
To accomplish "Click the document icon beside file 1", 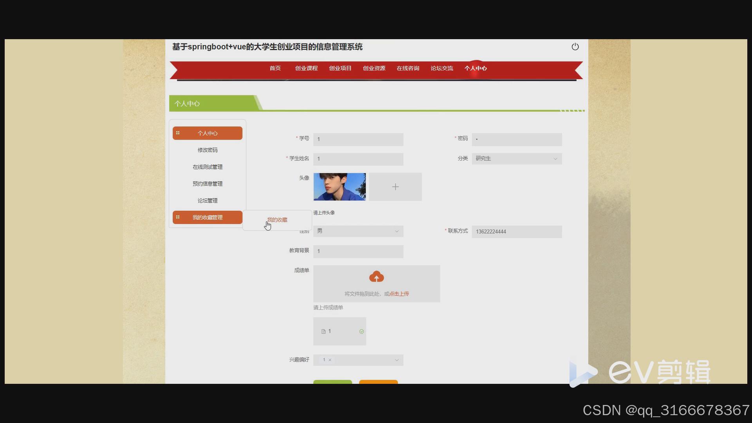I will click(324, 332).
